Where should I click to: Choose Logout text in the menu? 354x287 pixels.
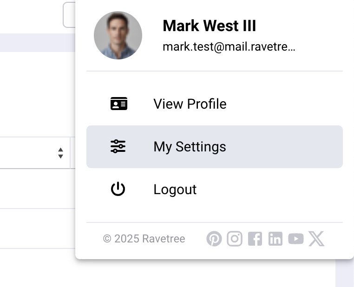175,189
